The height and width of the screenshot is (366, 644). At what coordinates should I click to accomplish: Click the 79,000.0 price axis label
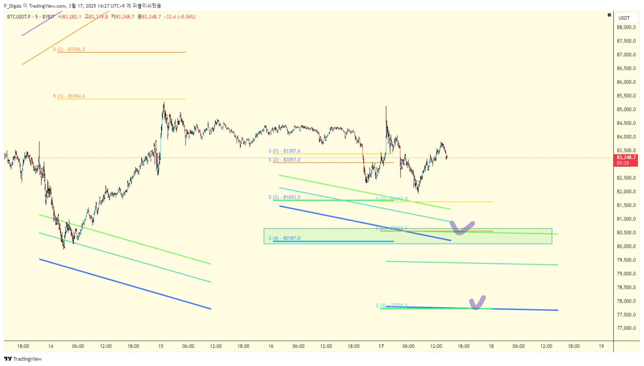[x=626, y=274]
